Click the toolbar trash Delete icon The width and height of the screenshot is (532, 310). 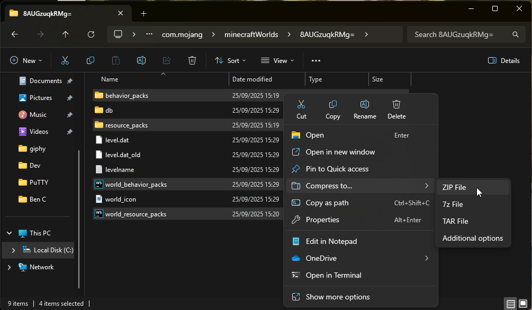(192, 61)
